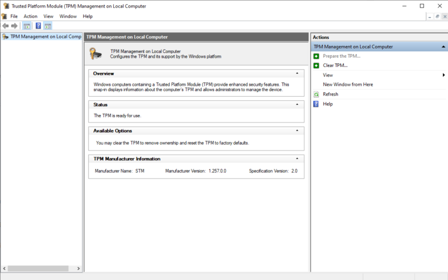Toggle Show/Hide Console Tree toolbar icon
Viewport: 448px width, 280px height.
point(26,26)
